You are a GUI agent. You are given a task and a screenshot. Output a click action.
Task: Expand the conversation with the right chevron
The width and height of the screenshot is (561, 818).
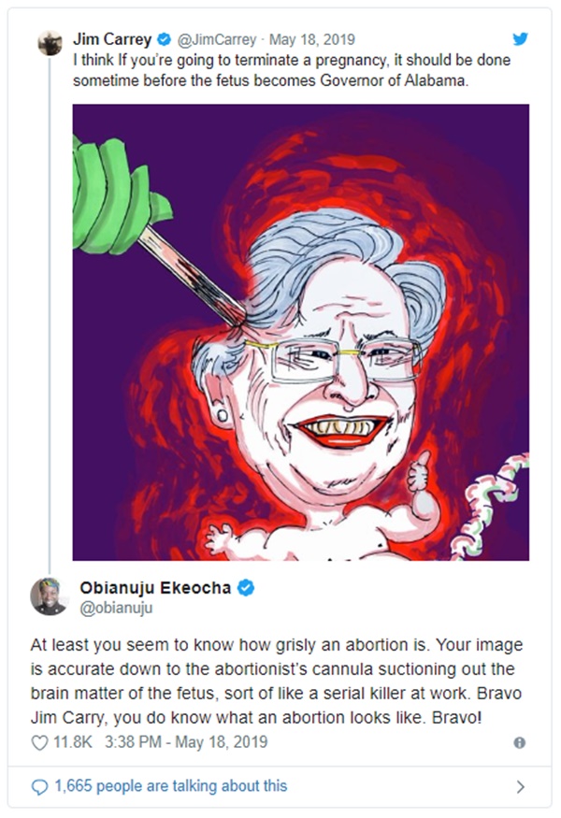pos(520,786)
